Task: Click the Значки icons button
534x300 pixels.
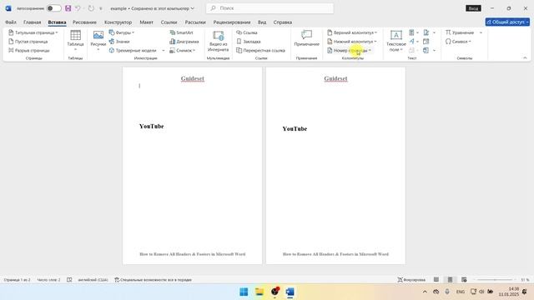Action: (119, 42)
